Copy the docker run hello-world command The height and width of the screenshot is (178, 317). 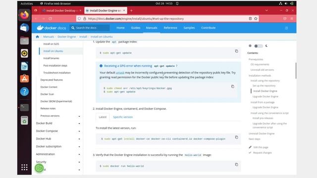[x=236, y=165]
